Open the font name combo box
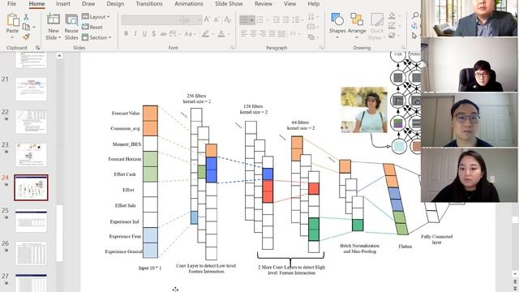 point(152,20)
